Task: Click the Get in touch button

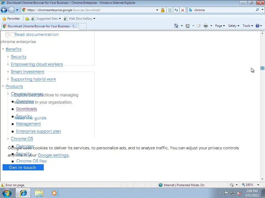Action: [23, 167]
